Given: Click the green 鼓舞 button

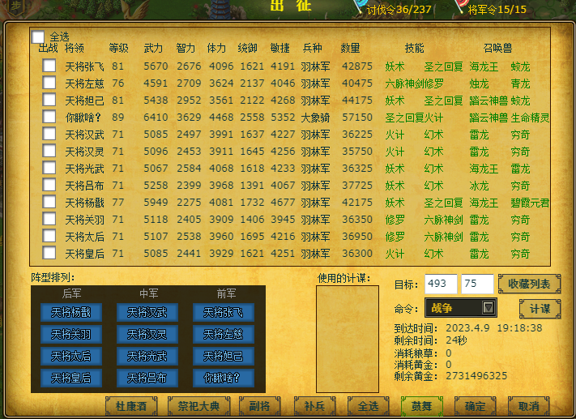Looking at the screenshot, I should coord(422,406).
